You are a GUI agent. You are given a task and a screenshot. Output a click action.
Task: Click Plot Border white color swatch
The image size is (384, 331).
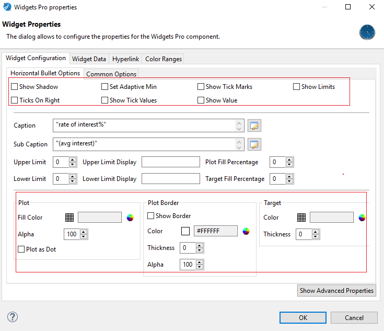click(x=185, y=231)
